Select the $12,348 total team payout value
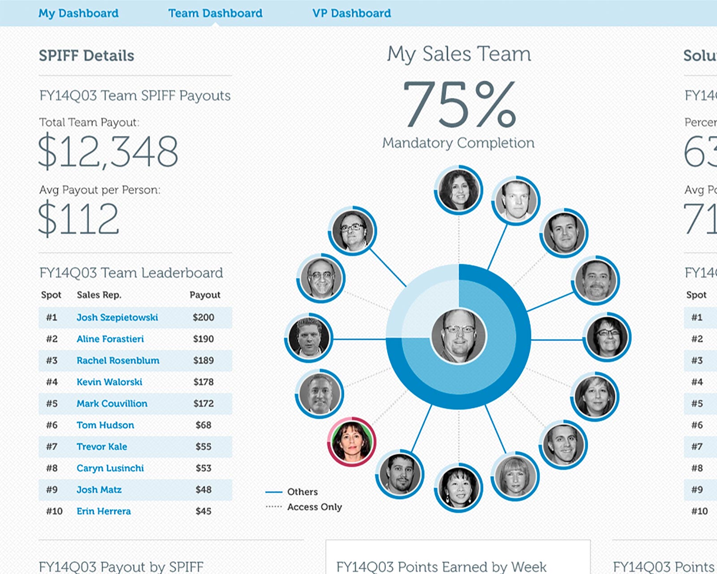Image resolution: width=717 pixels, height=574 pixels. [x=108, y=152]
